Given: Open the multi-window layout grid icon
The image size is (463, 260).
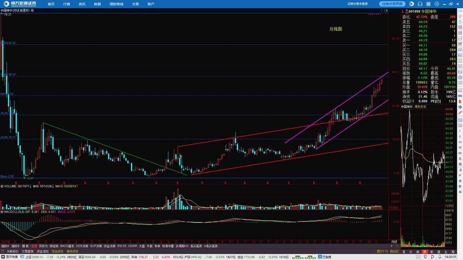Looking at the screenshot, I should click(x=428, y=4).
